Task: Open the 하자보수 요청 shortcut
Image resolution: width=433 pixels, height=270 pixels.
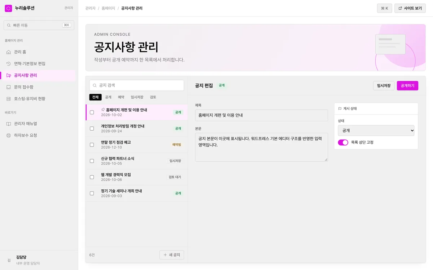Action: (x=39, y=135)
